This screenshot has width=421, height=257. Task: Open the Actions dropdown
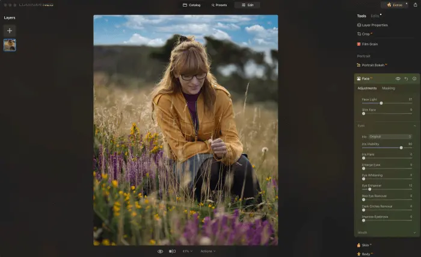point(208,252)
